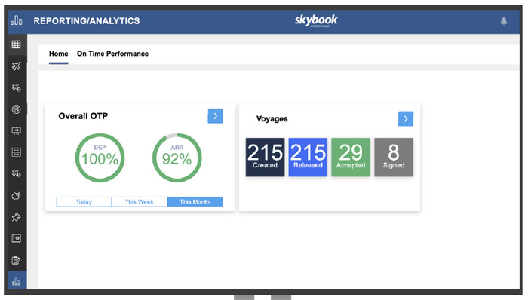
Task: Select the This Week period toggle
Action: click(140, 202)
